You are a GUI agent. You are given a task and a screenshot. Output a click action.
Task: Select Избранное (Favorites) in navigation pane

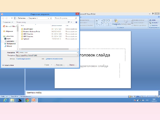click(8, 31)
